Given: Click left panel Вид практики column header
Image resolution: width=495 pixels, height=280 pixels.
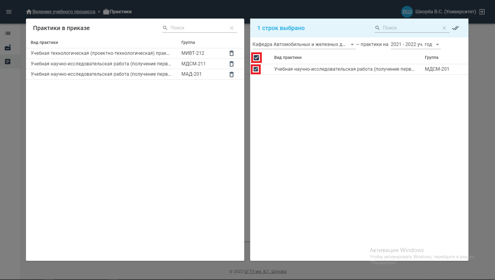Looking at the screenshot, I should (44, 42).
